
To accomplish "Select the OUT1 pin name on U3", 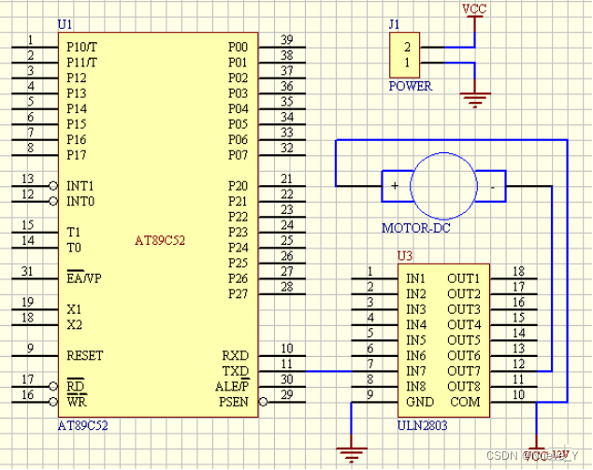I will [464, 278].
